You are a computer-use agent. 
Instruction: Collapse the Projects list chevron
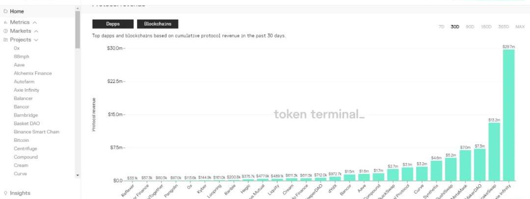pos(36,40)
